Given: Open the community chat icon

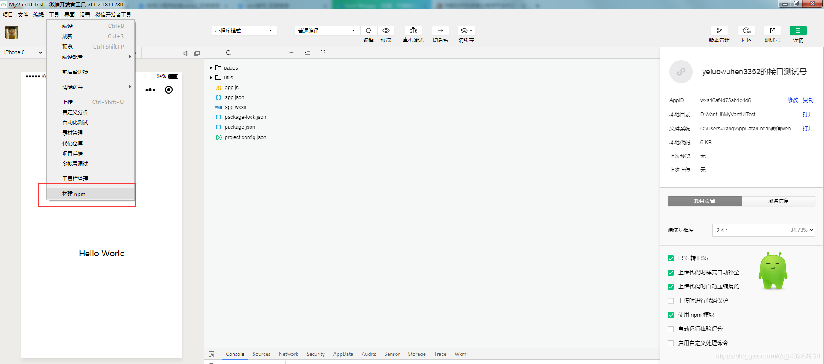Looking at the screenshot, I should click(747, 30).
